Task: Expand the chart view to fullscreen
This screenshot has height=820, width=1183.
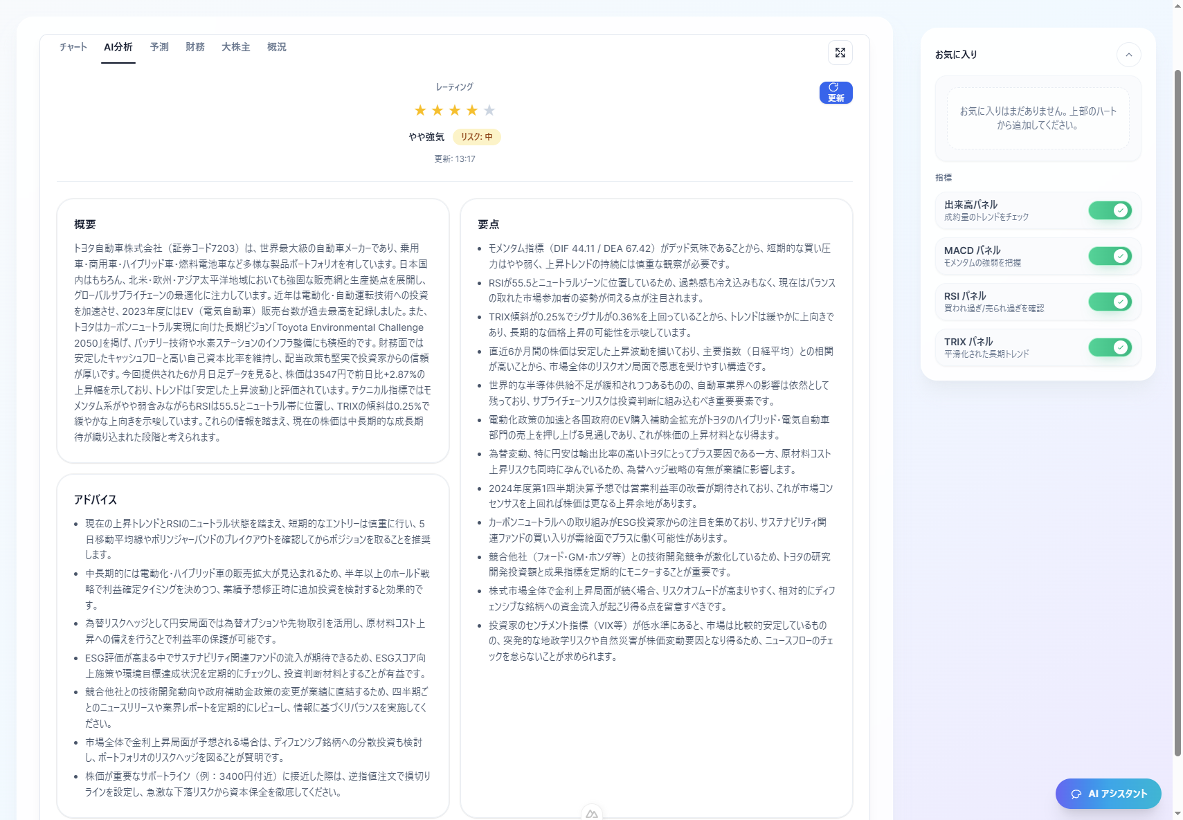Action: point(840,53)
